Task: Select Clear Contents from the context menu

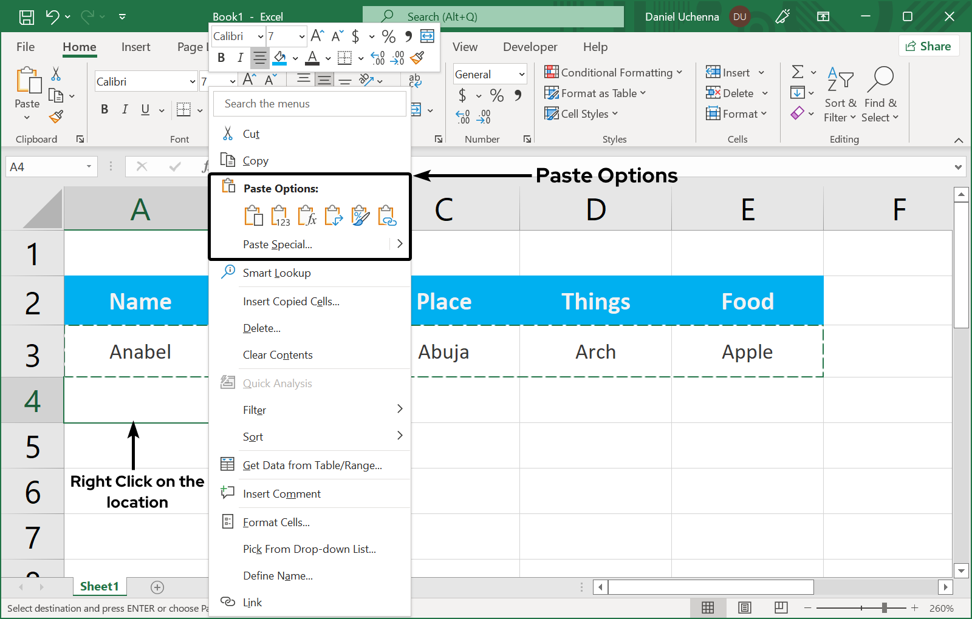Action: point(278,355)
